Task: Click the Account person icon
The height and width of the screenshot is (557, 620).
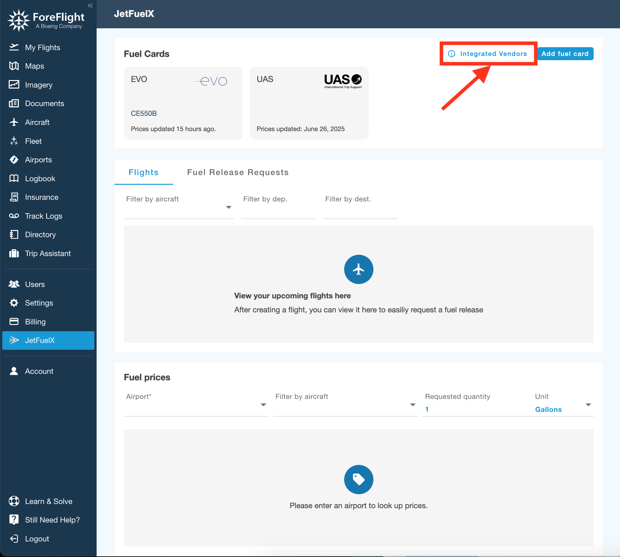Action: (x=14, y=371)
